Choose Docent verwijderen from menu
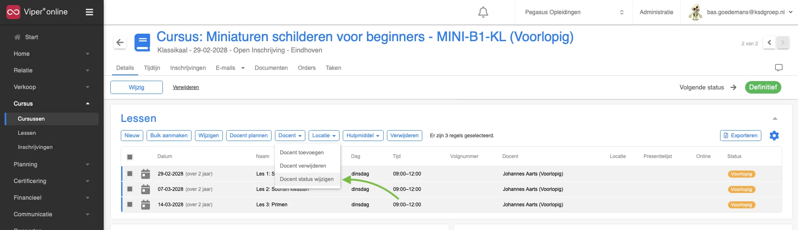 click(x=307, y=166)
